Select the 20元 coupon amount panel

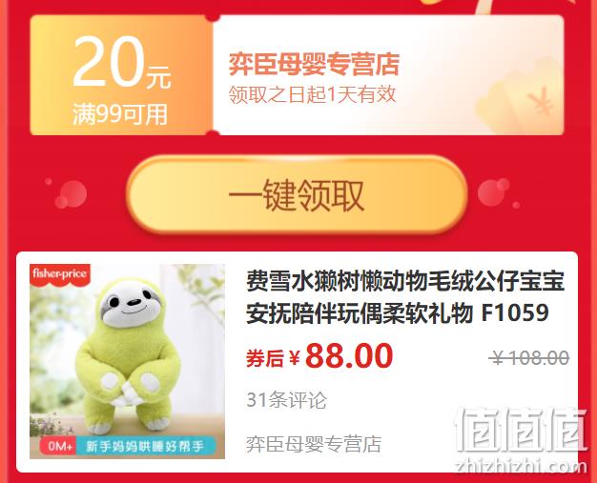pyautogui.click(x=121, y=75)
